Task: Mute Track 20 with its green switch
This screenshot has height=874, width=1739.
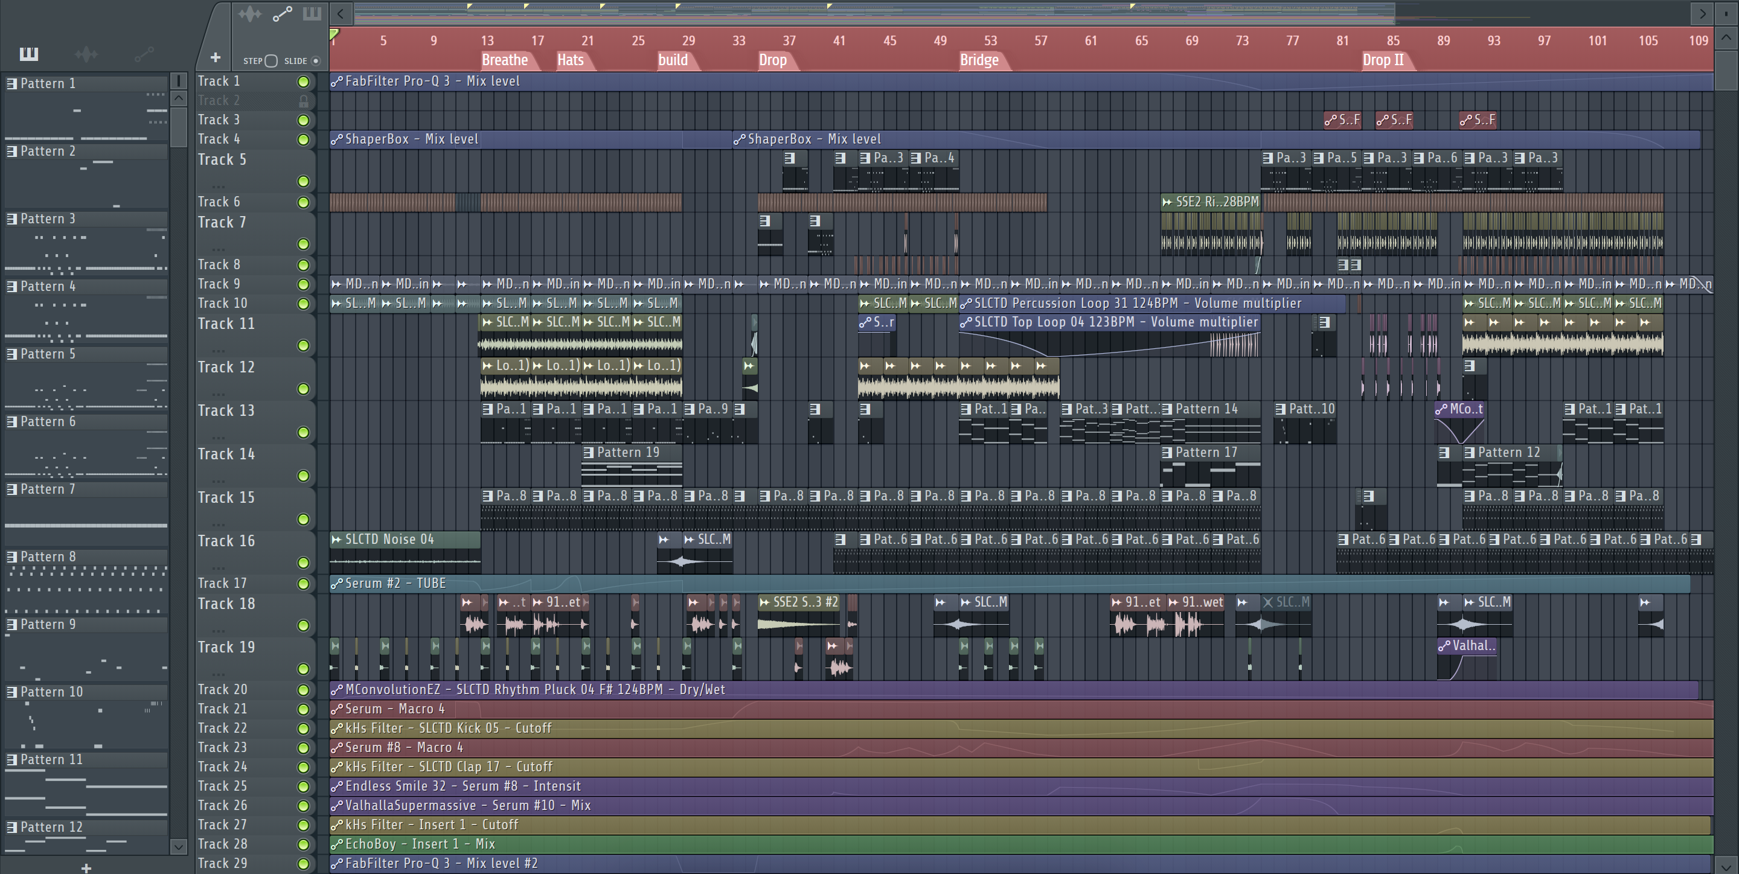Action: pyautogui.click(x=303, y=690)
